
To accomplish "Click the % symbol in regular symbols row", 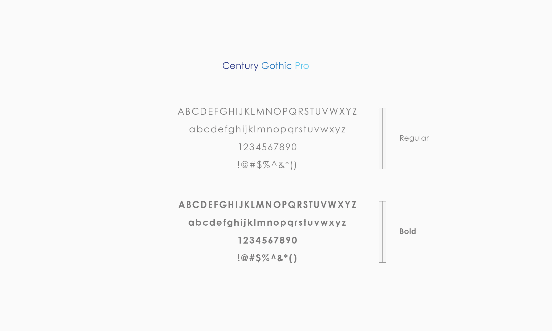I will [266, 165].
